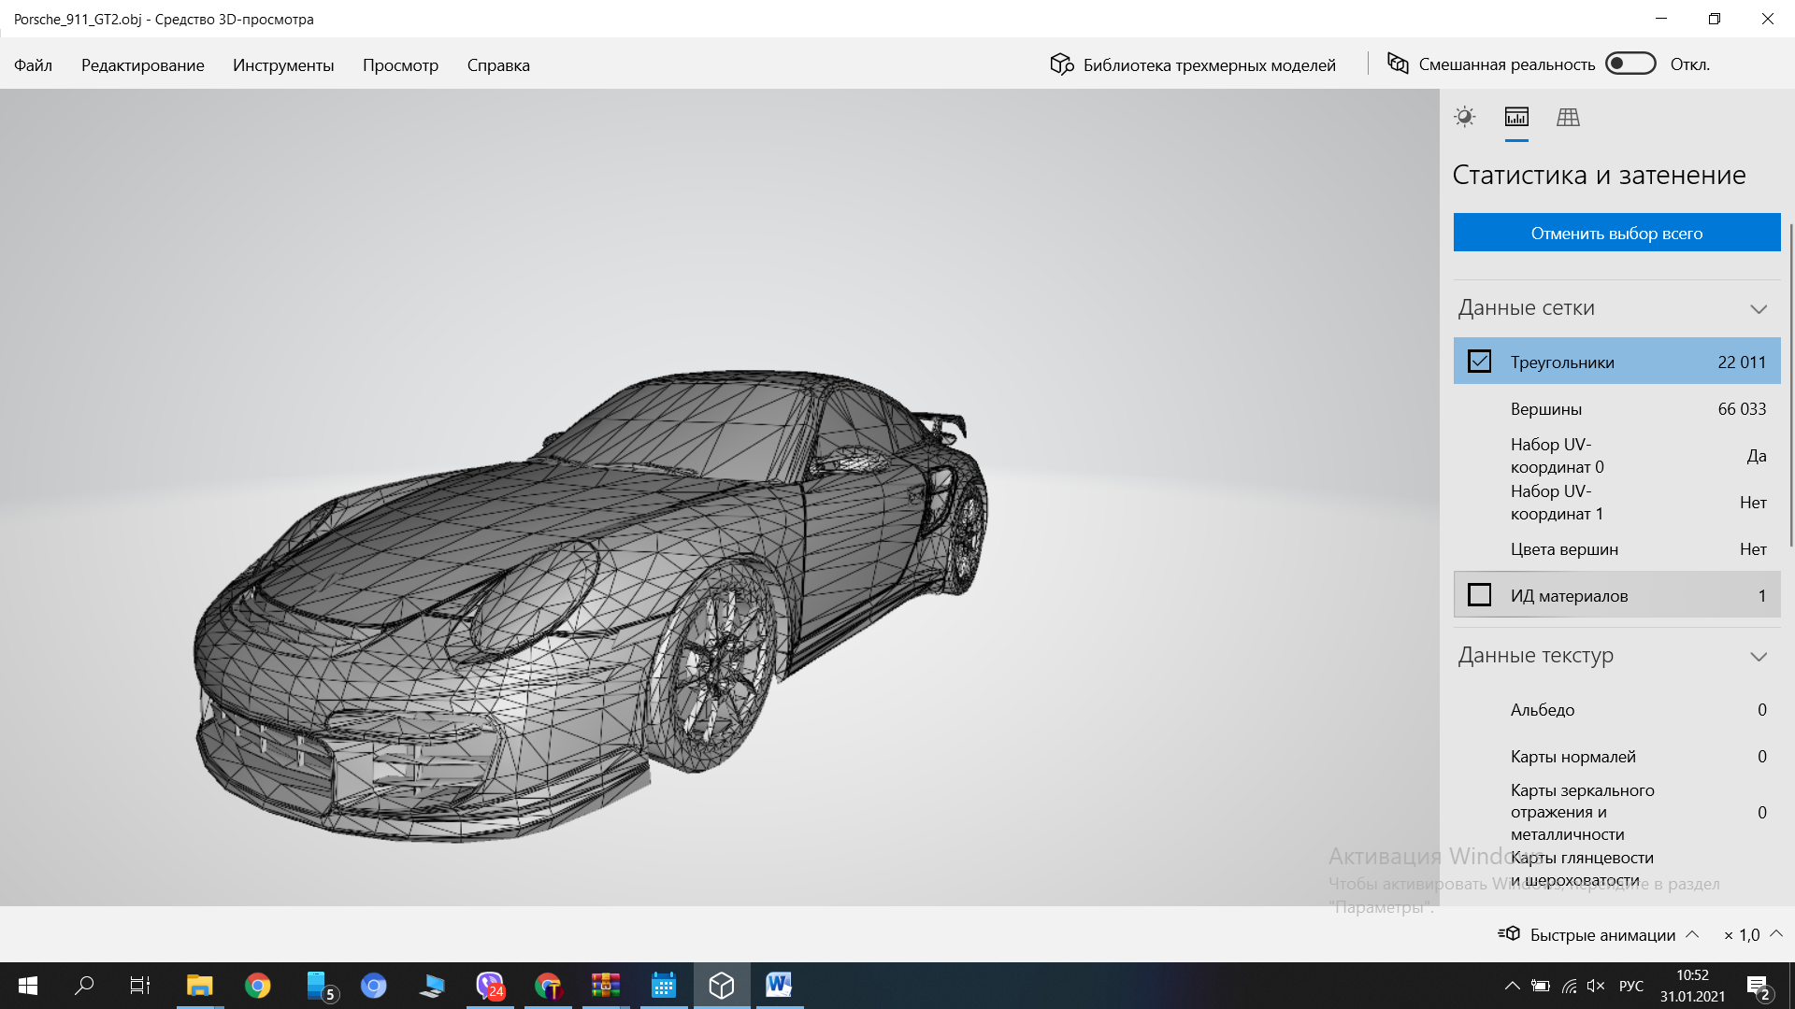This screenshot has height=1009, width=1795.
Task: Collapse the Данные текстур section
Action: point(1758,656)
